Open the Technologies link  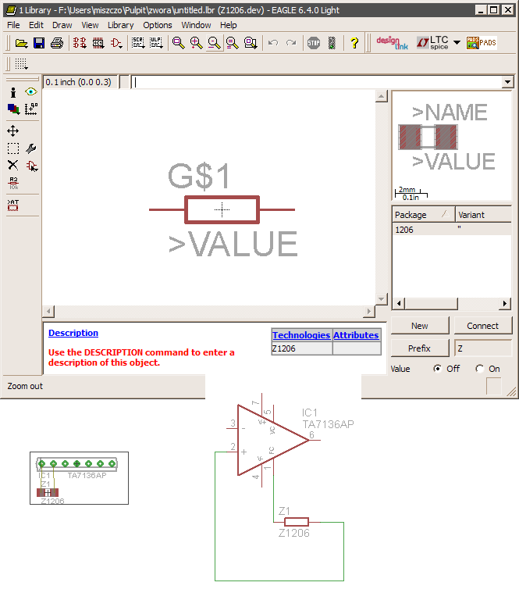[x=301, y=335]
